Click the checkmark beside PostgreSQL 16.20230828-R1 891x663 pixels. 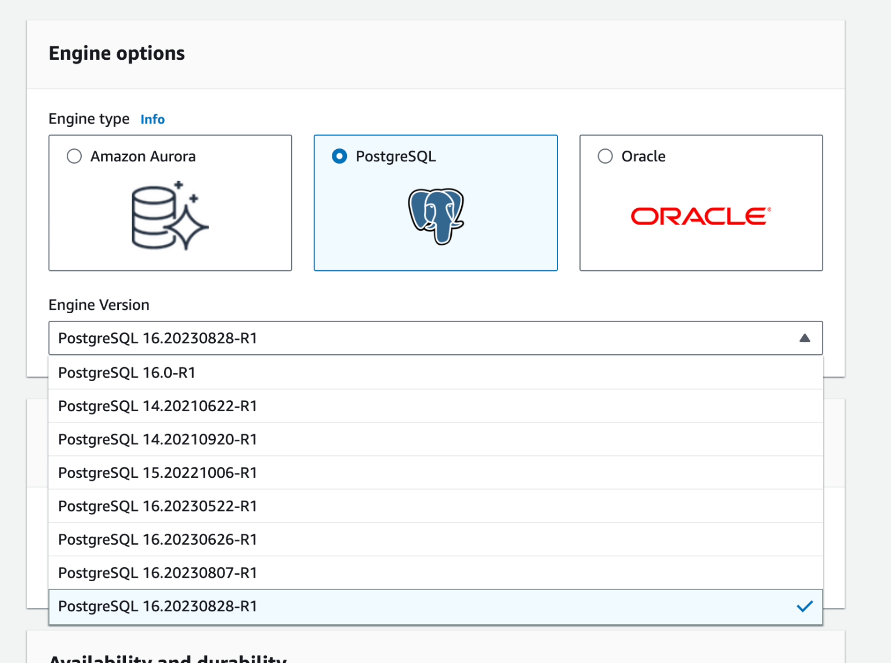click(805, 606)
